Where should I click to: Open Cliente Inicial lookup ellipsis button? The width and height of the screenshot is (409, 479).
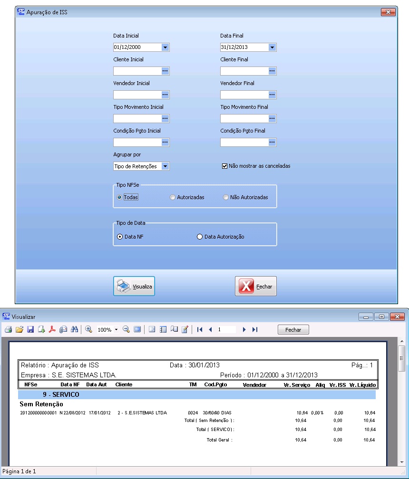coord(165,71)
